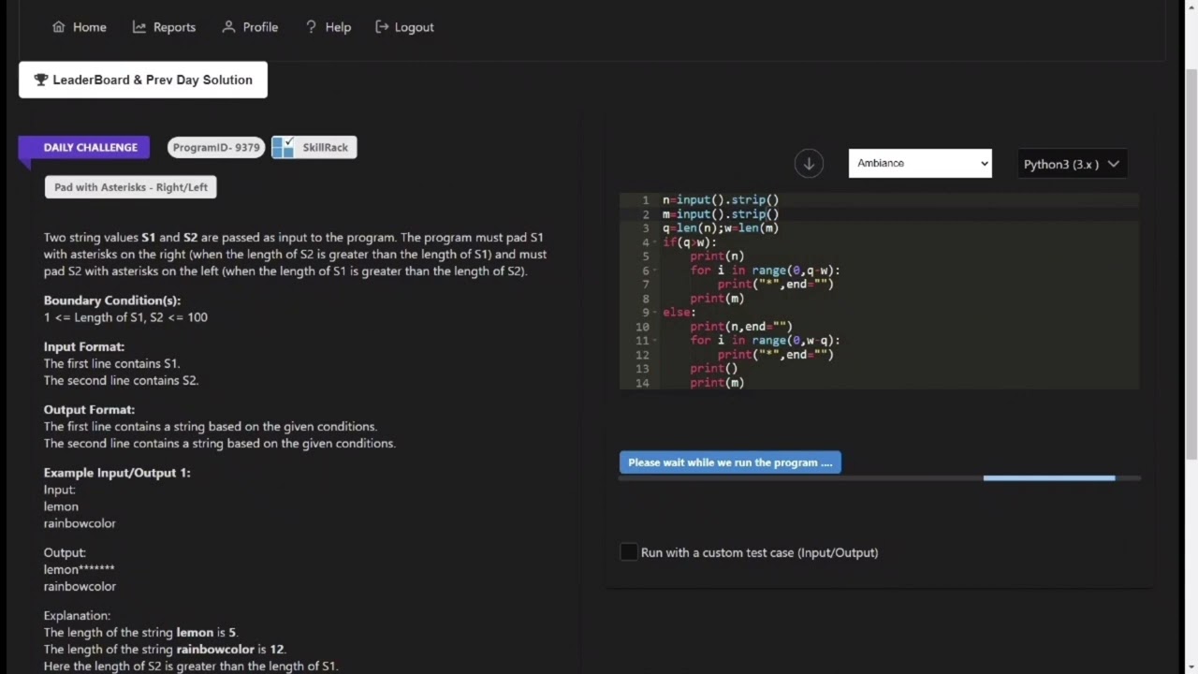Screen dimensions: 1198x674
Task: Click the trophy icon on LeaderBoard button
Action: [41, 80]
